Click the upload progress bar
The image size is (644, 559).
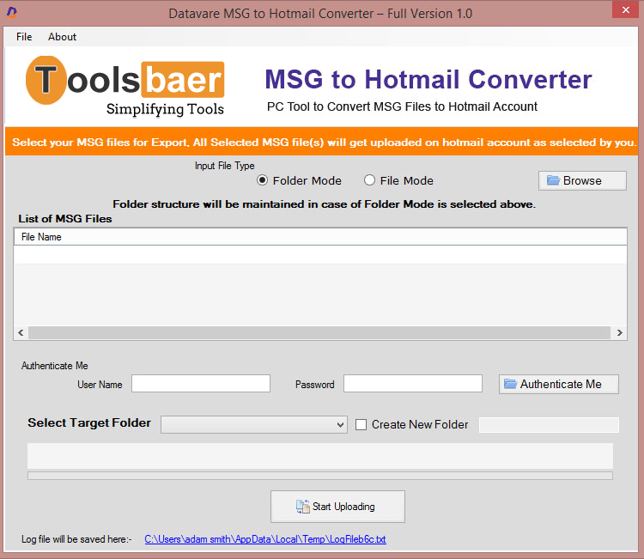pyautogui.click(x=320, y=476)
